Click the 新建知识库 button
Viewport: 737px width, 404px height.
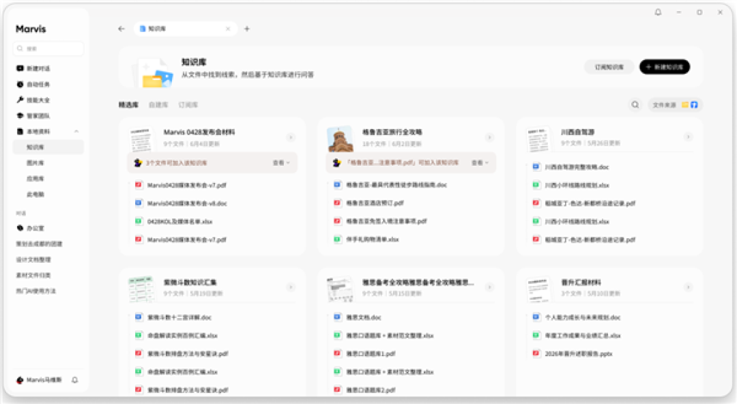(665, 67)
